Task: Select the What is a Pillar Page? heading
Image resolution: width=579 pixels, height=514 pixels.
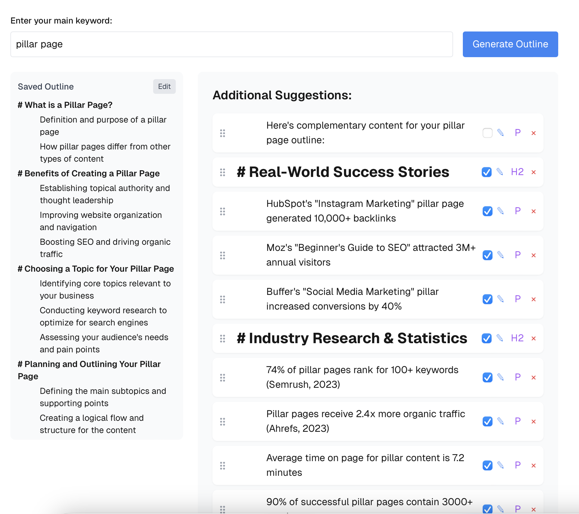Action: coord(65,105)
